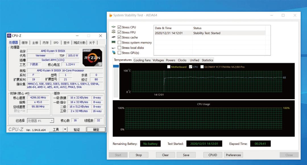
Task: Click the memory stick icon beside Stress system memory
Action: click(114, 43)
